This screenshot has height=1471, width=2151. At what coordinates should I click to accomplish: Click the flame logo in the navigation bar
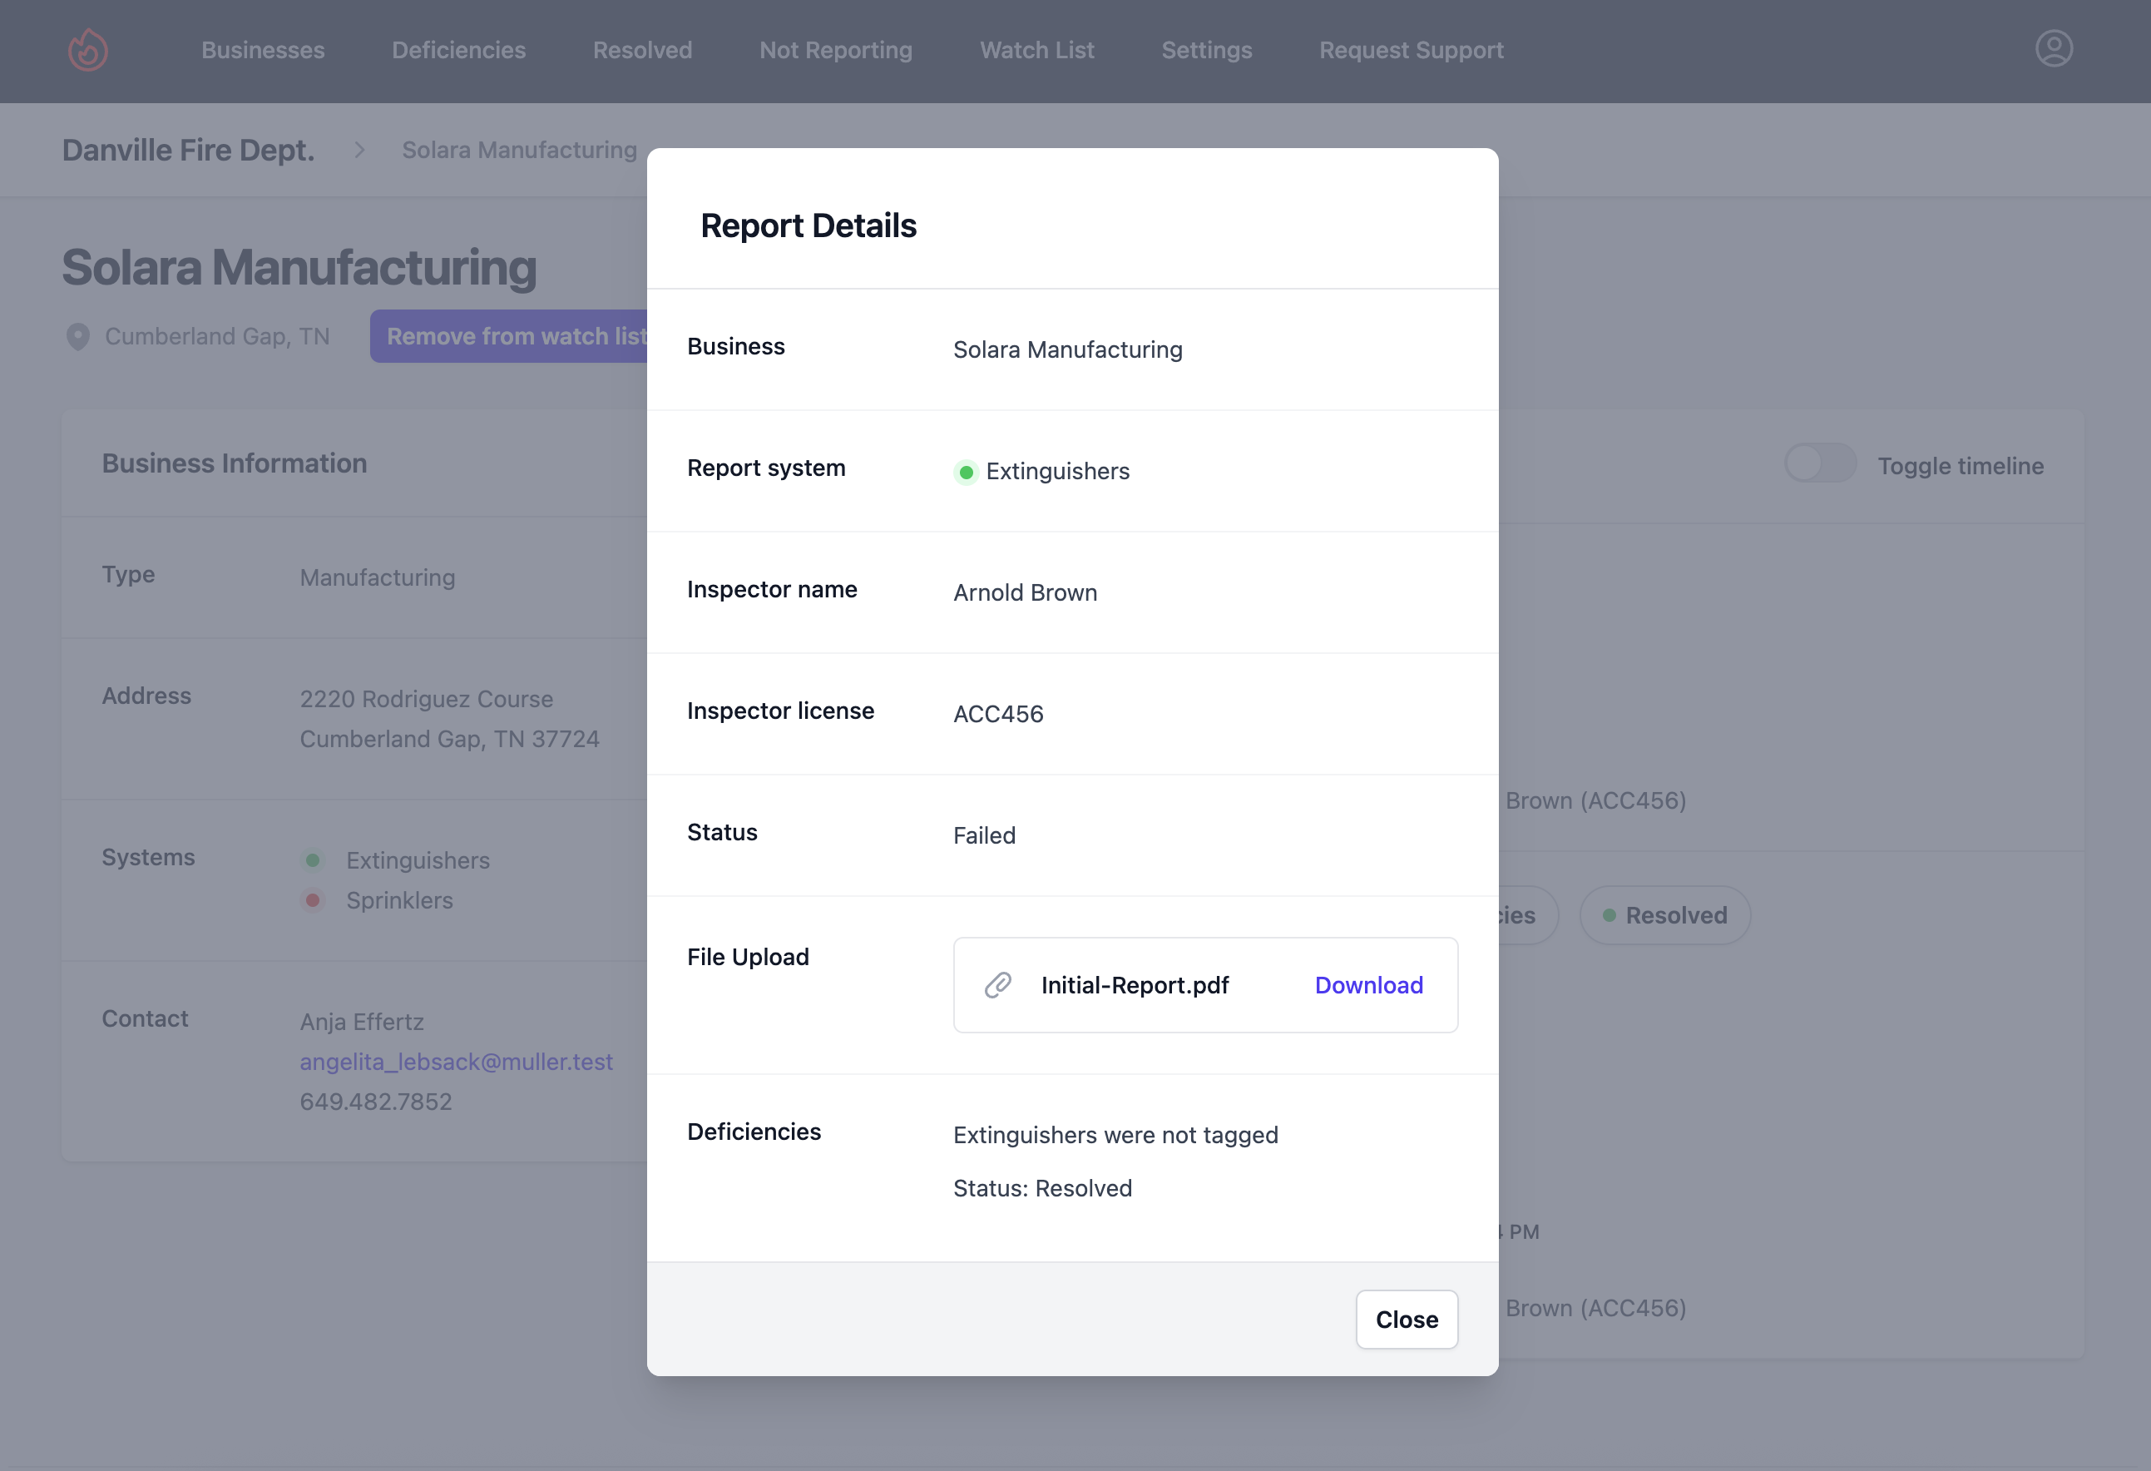pyautogui.click(x=88, y=50)
